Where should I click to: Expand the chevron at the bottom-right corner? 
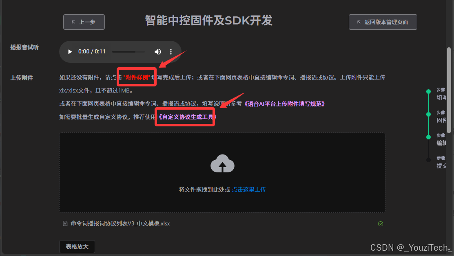[x=449, y=250]
